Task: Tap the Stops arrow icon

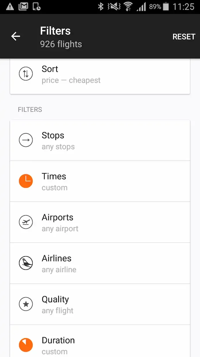Action: 26,140
